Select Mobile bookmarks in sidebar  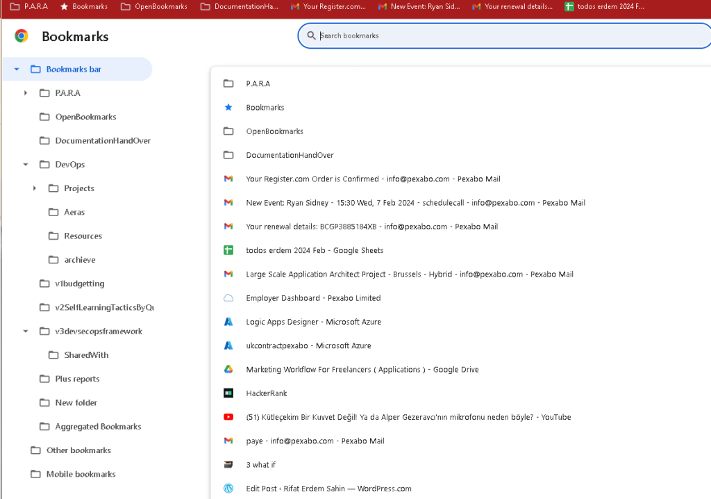pyautogui.click(x=81, y=474)
